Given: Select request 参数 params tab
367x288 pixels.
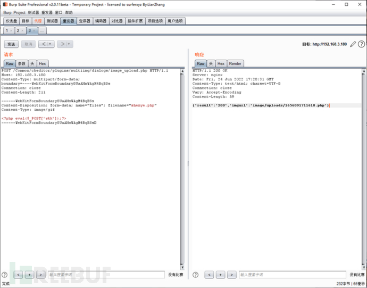Looking at the screenshot, I should [x=22, y=63].
